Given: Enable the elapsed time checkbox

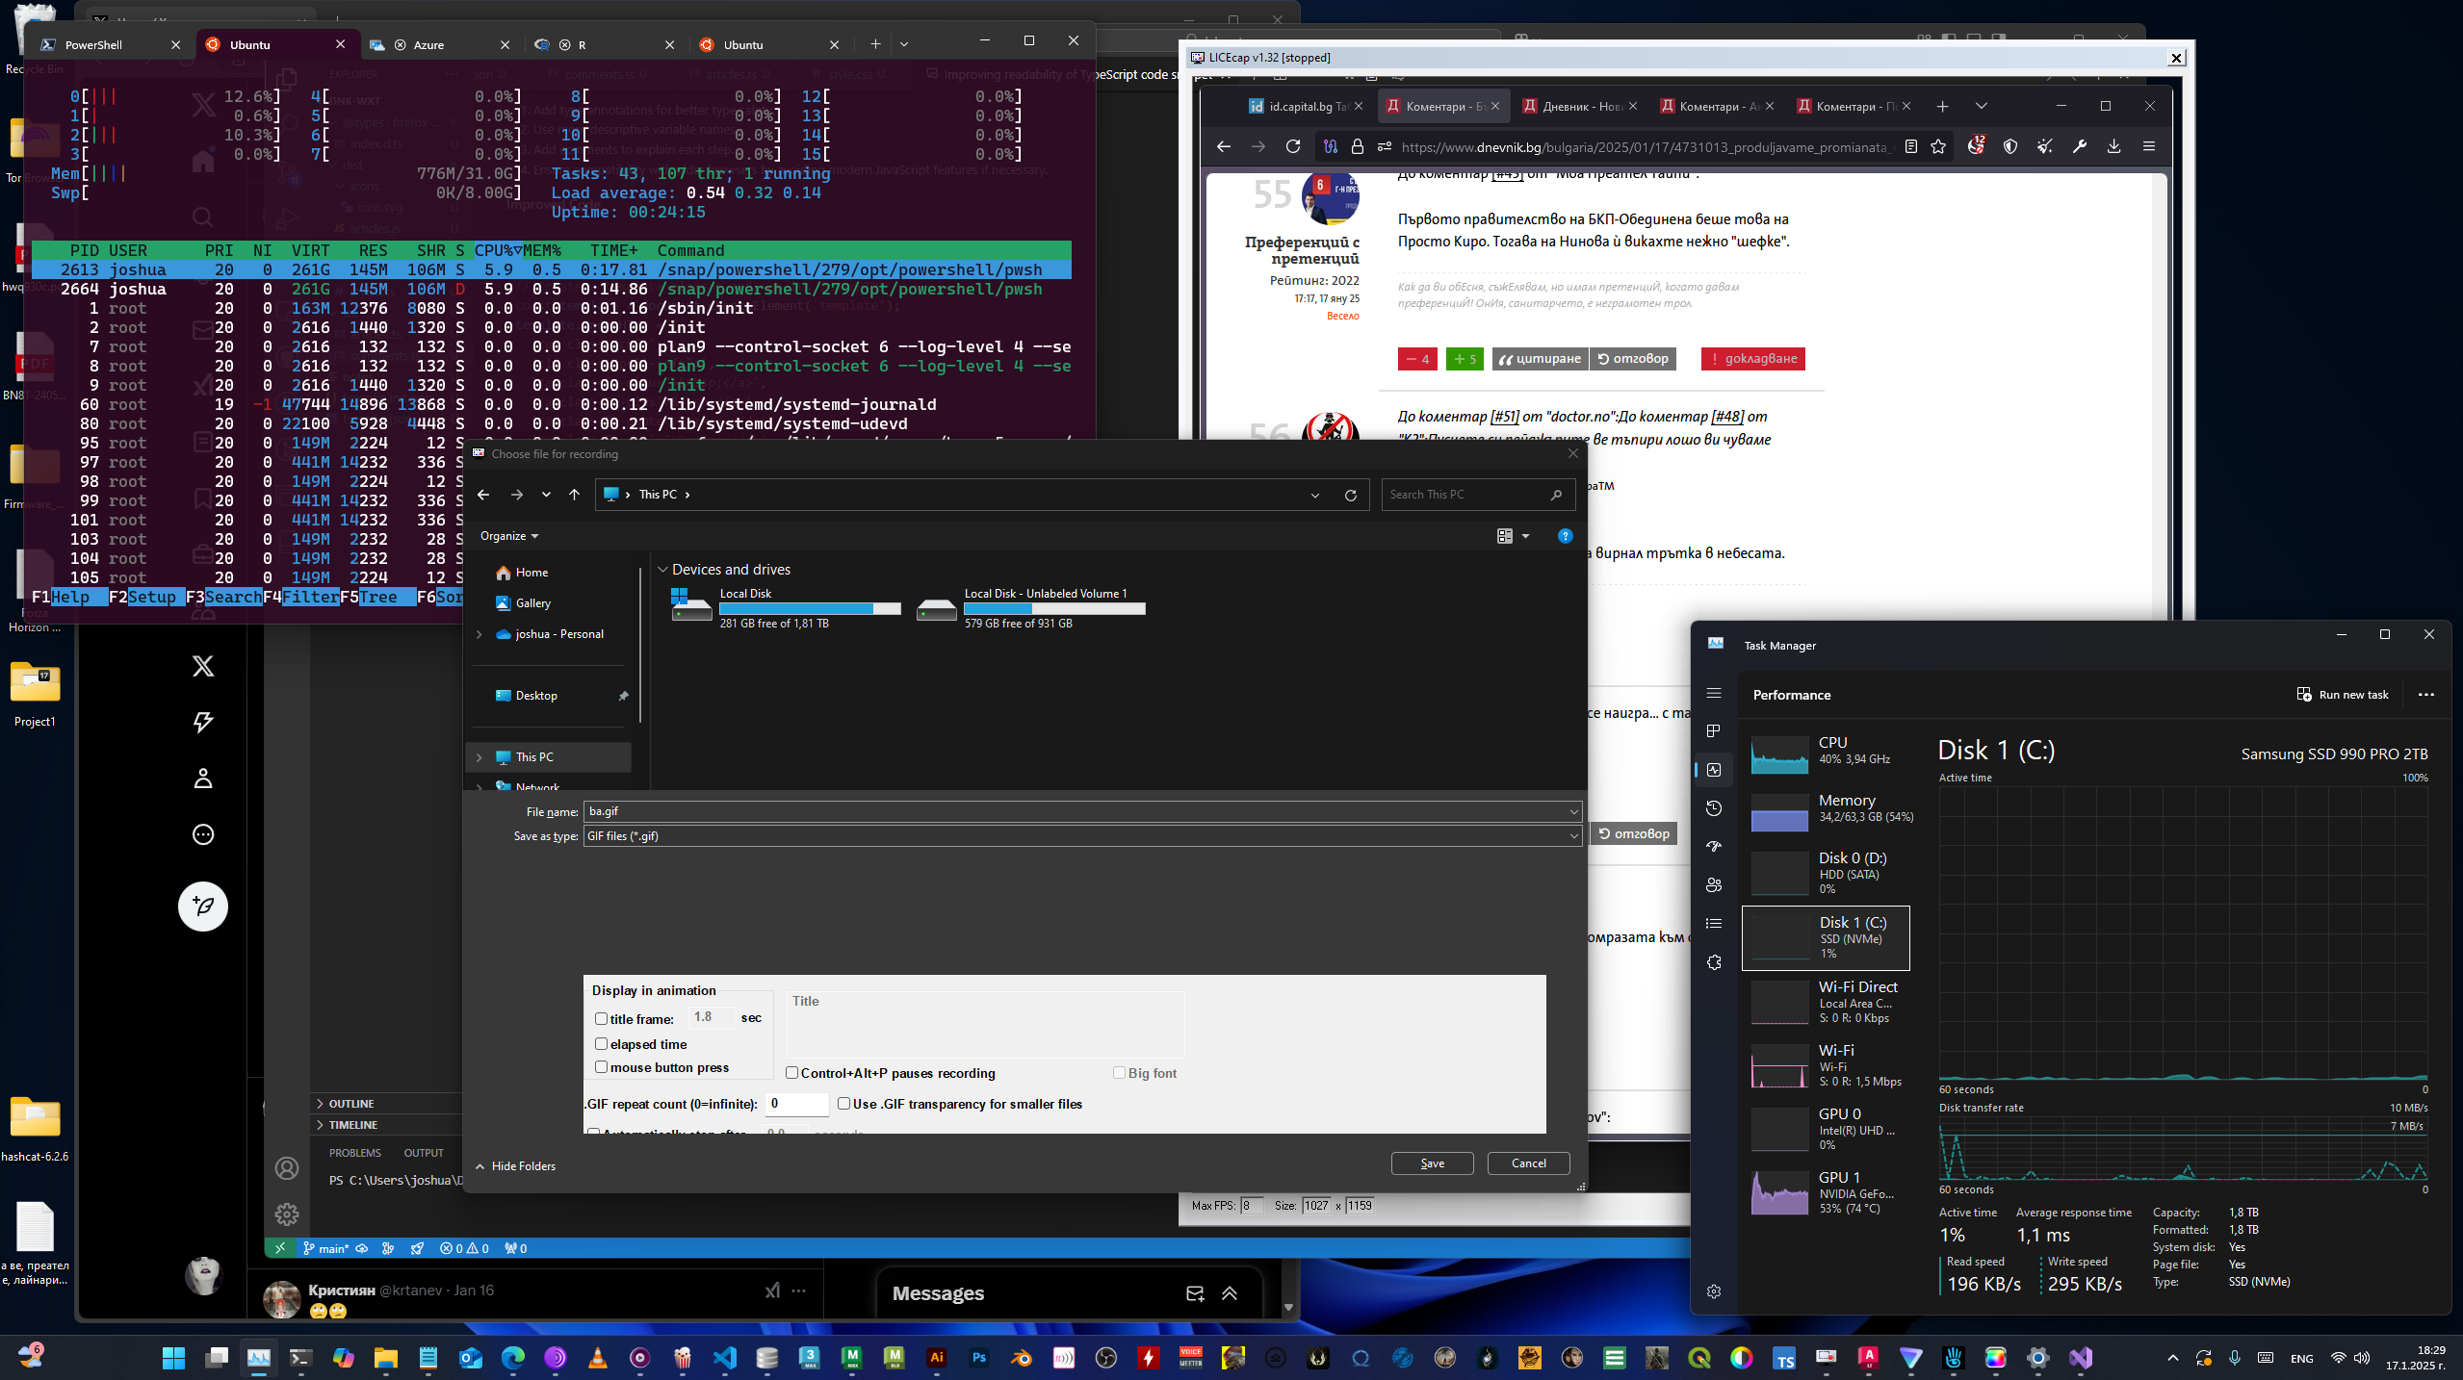Looking at the screenshot, I should [x=601, y=1043].
